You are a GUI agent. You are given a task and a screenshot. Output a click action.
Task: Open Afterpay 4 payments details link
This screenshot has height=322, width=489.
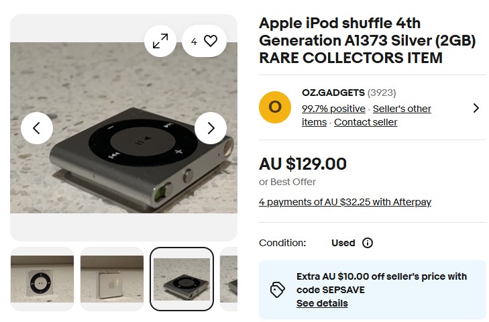pos(345,202)
